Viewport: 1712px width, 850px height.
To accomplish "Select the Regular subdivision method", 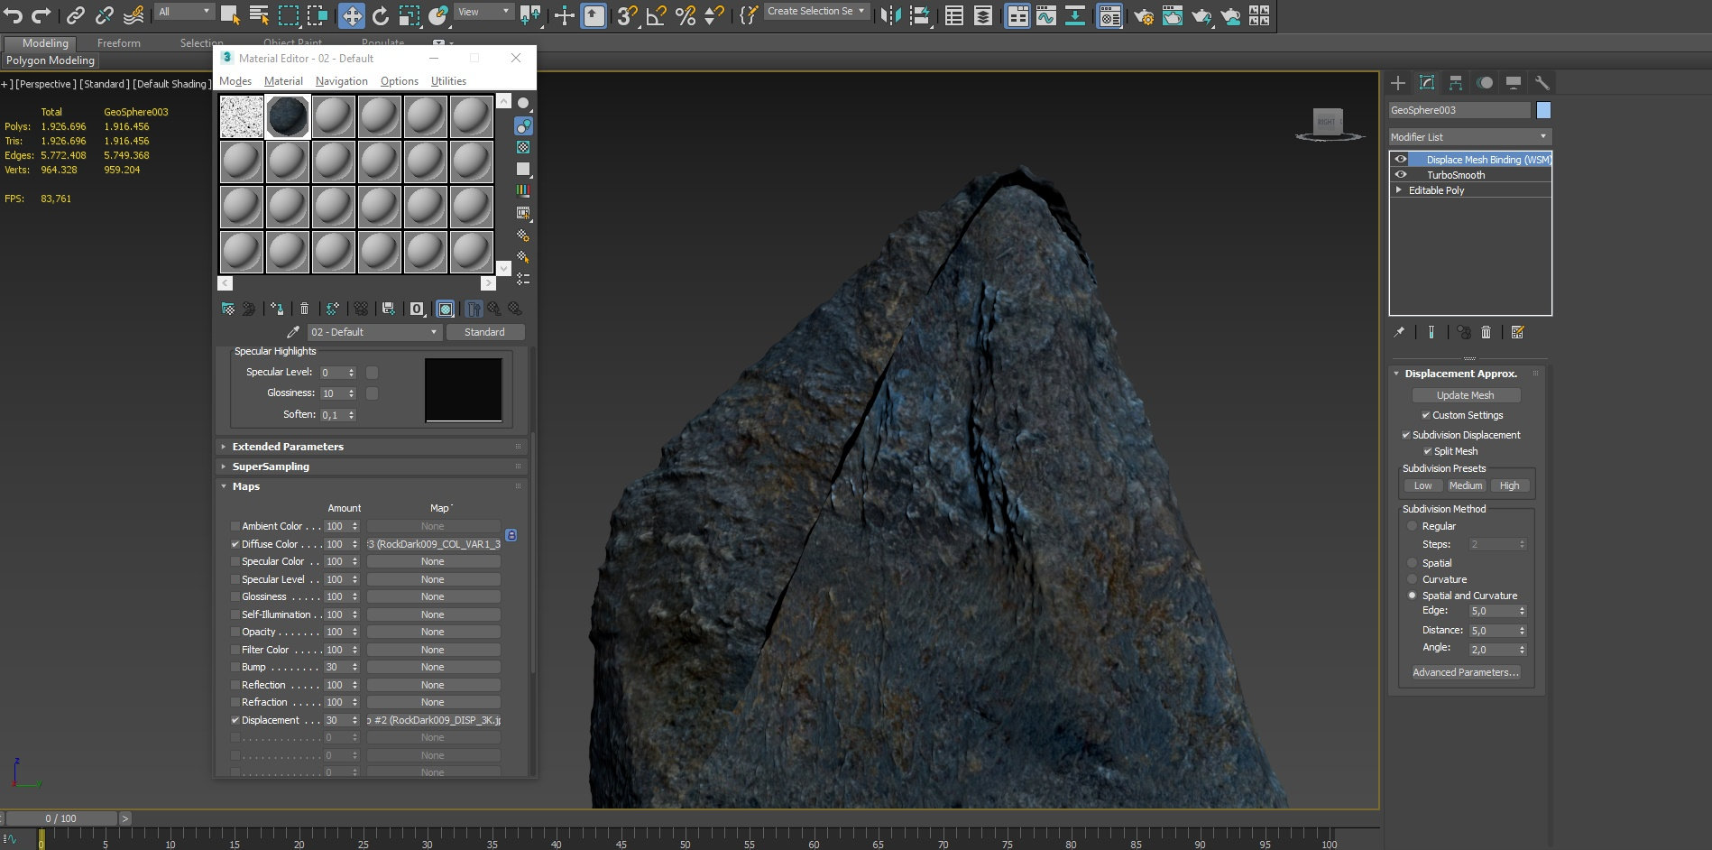I will [x=1413, y=526].
